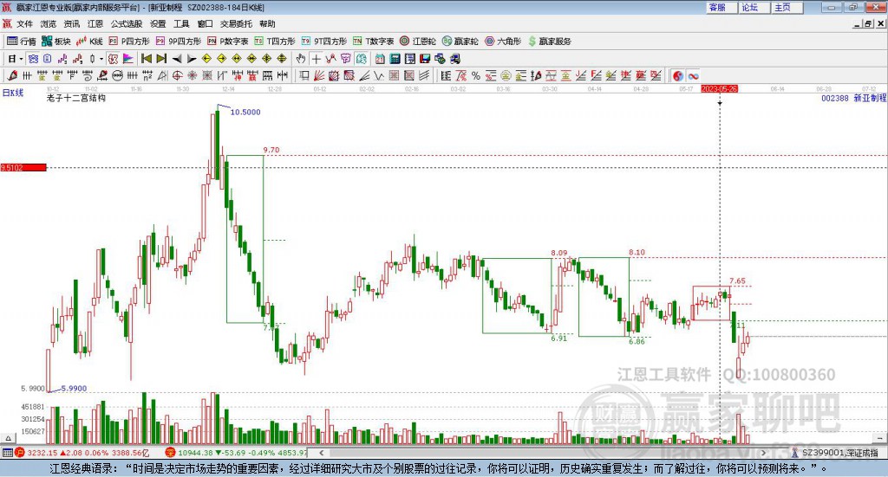Select the Gann fan lines tool

[x=319, y=75]
